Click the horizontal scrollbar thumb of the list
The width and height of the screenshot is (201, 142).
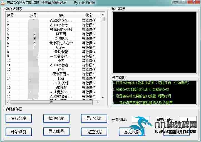[51, 102]
